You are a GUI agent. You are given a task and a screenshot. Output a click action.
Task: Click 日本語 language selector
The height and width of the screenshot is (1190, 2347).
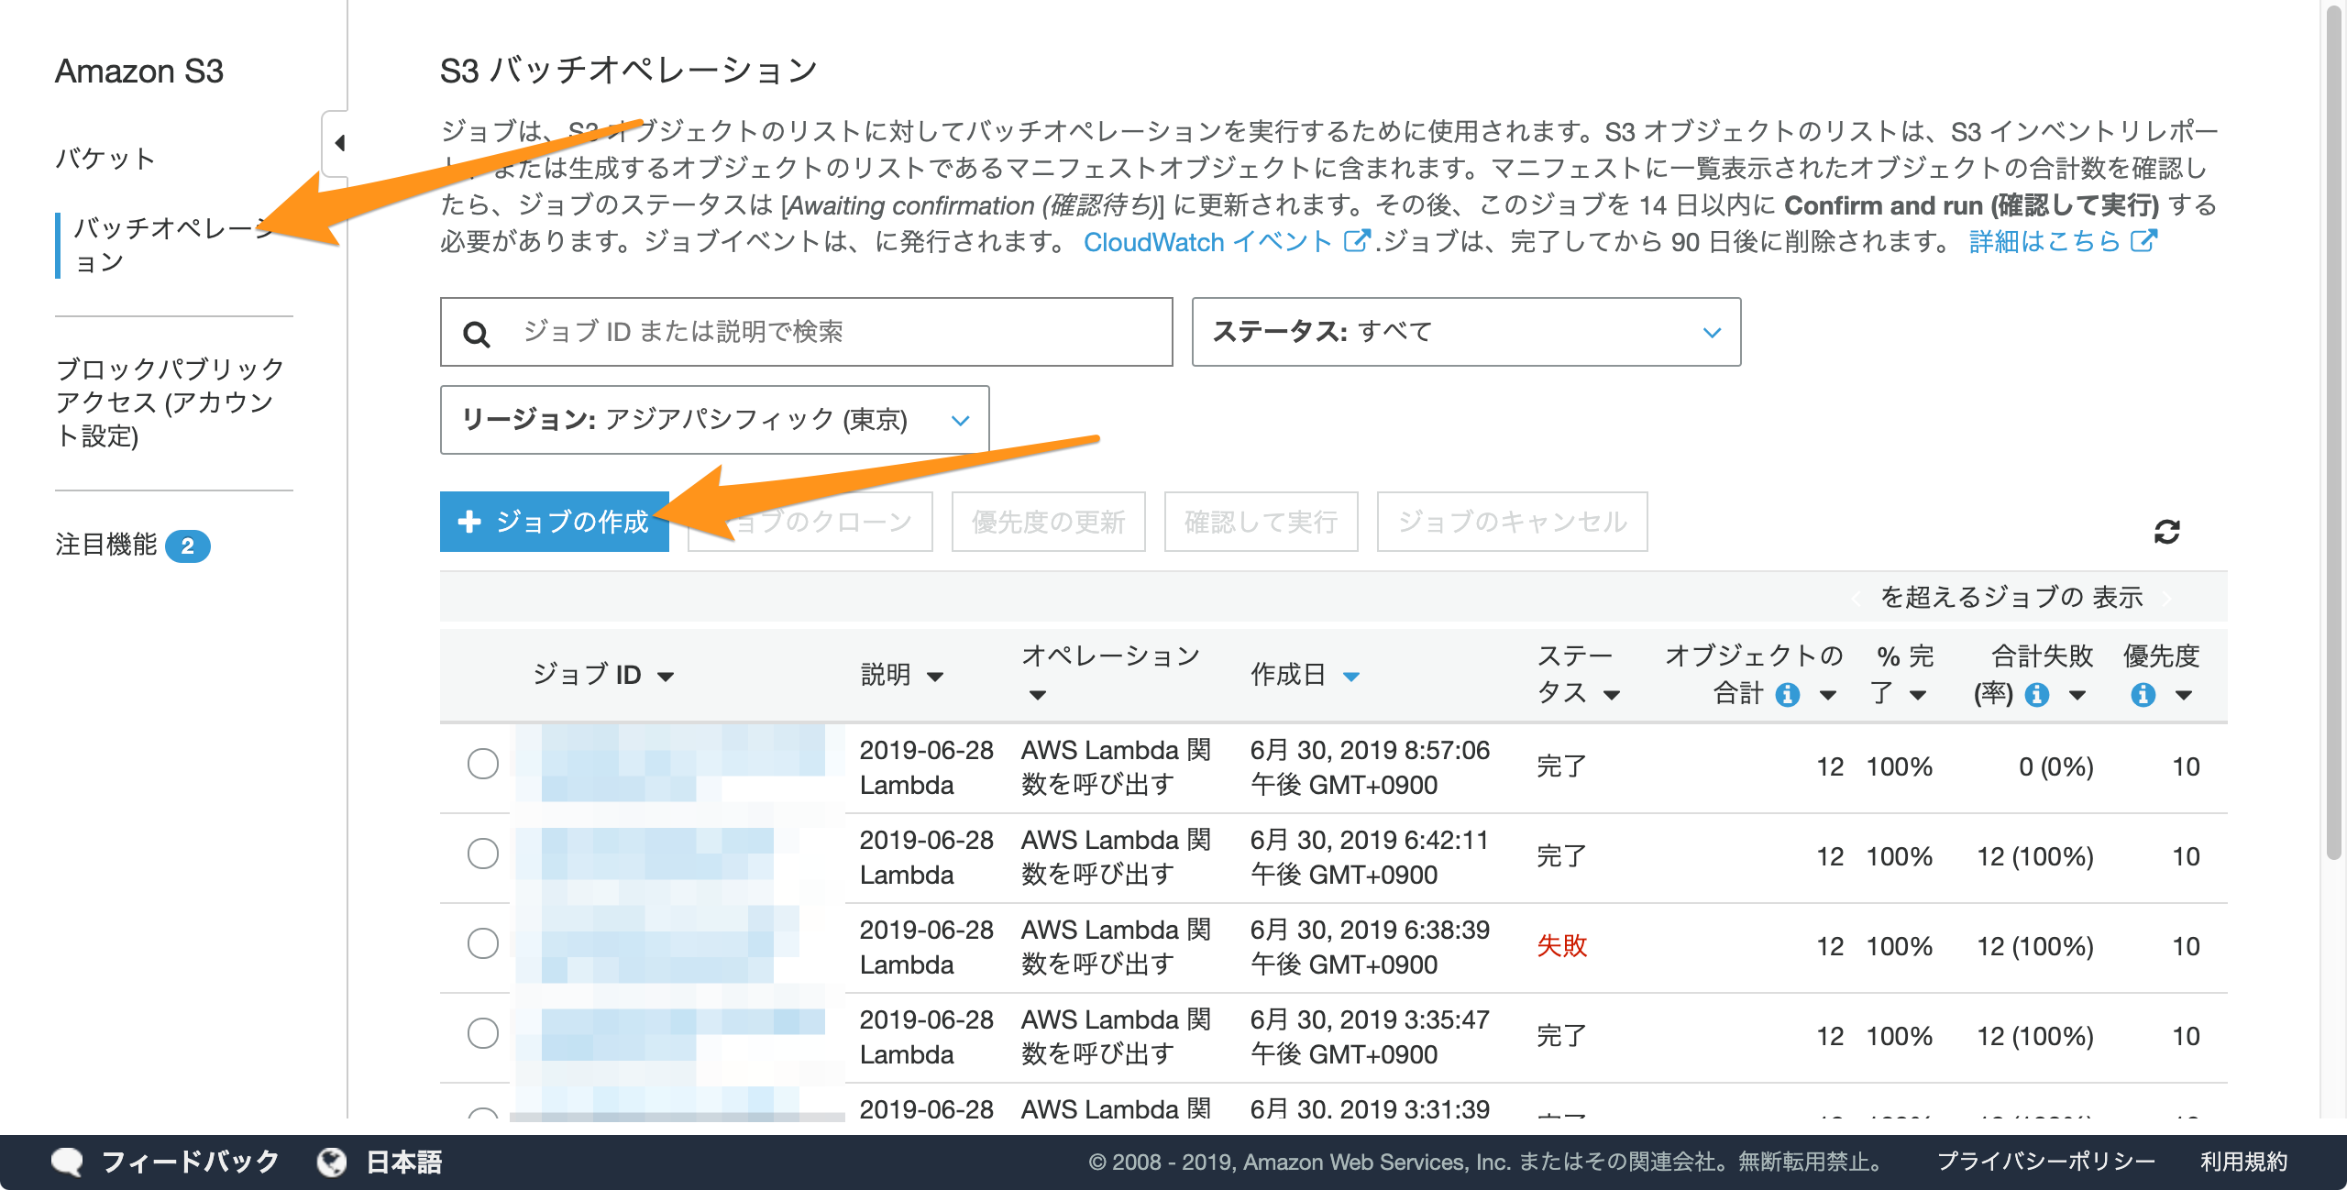404,1162
